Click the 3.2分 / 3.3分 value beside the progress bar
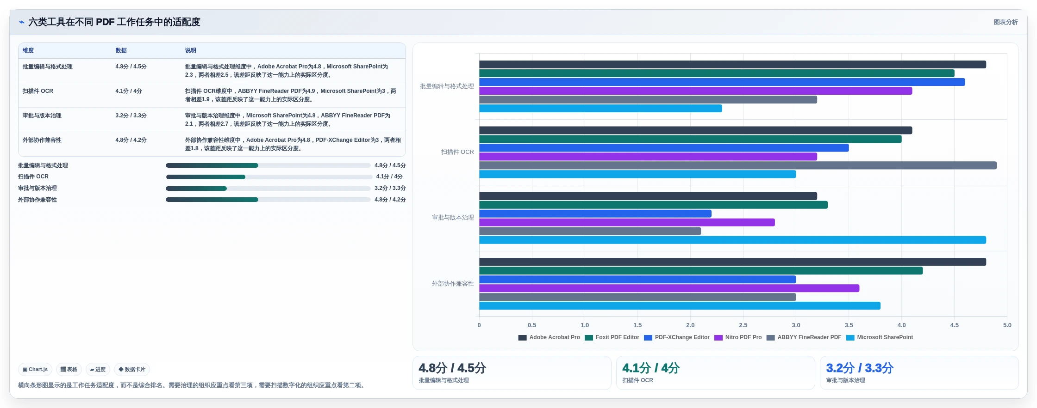 [390, 189]
